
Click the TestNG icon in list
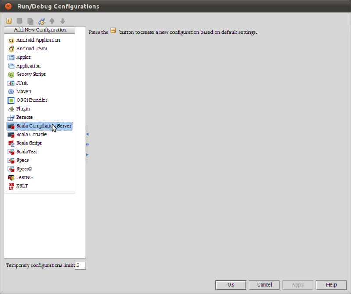point(11,178)
